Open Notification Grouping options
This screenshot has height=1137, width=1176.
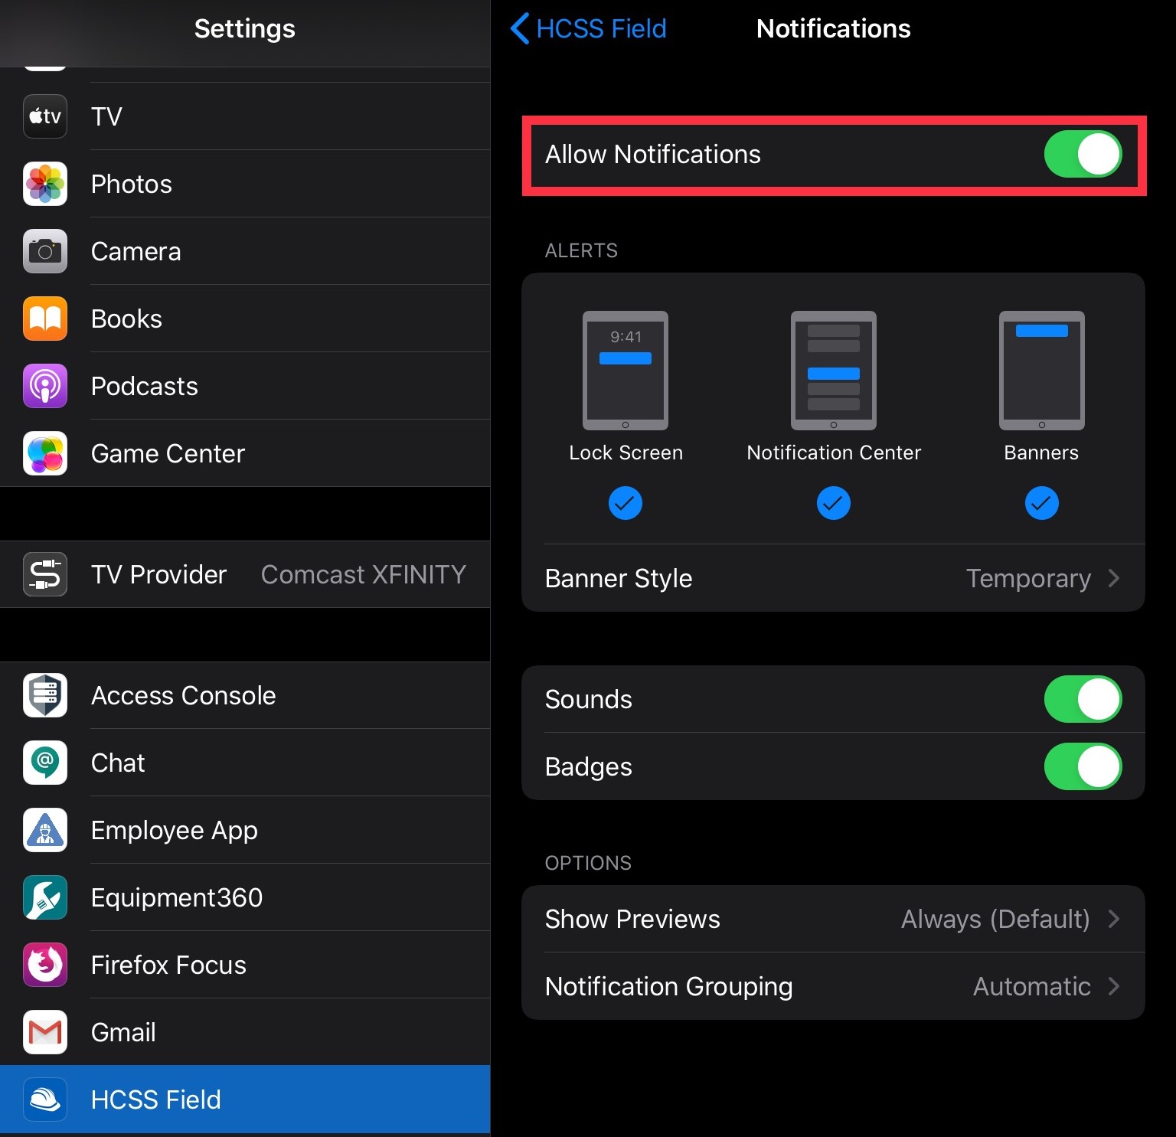coord(833,986)
